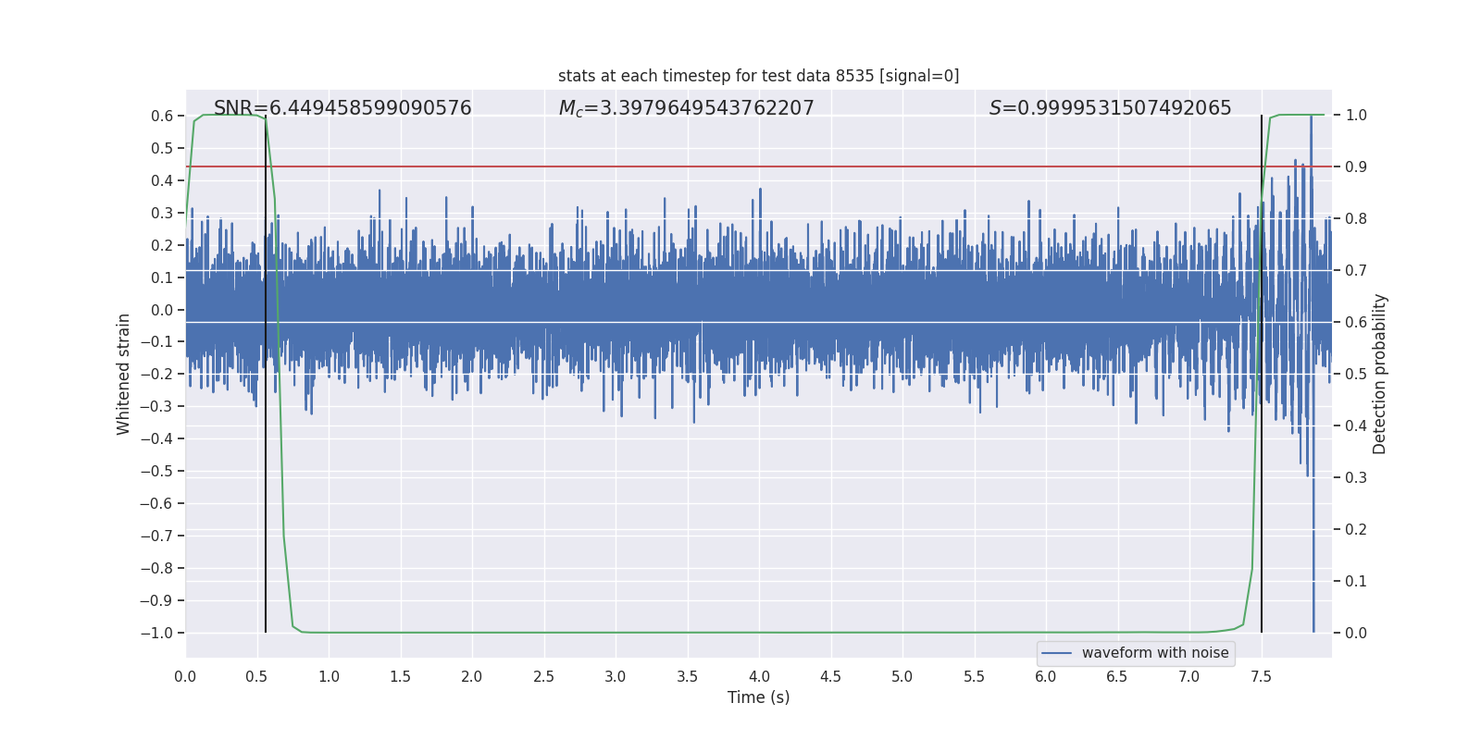Click the left y-axis tick label 0.6
The image size is (1481, 740).
pyautogui.click(x=162, y=117)
